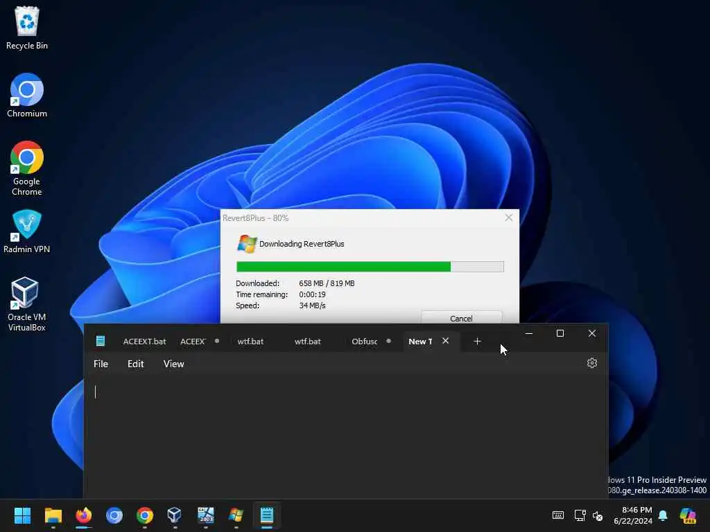710x532 pixels.
Task: Click the "658 MB / 819 MB" value
Action: pos(327,283)
